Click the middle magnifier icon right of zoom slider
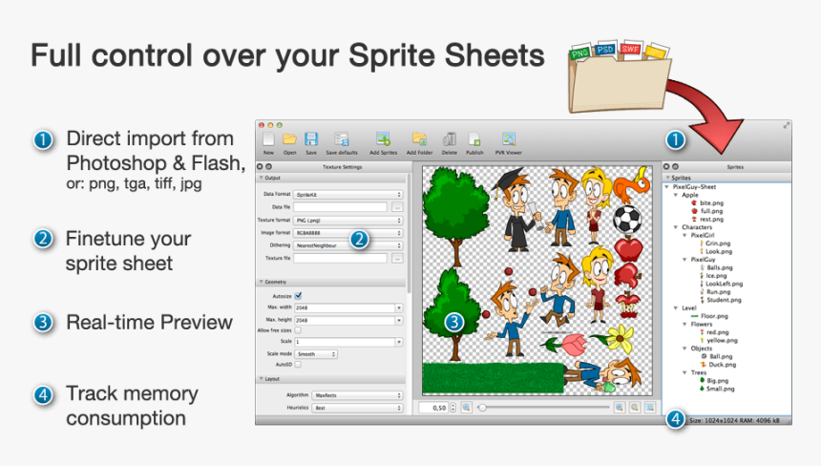Screen dimensions: 821x466 [x=635, y=408]
